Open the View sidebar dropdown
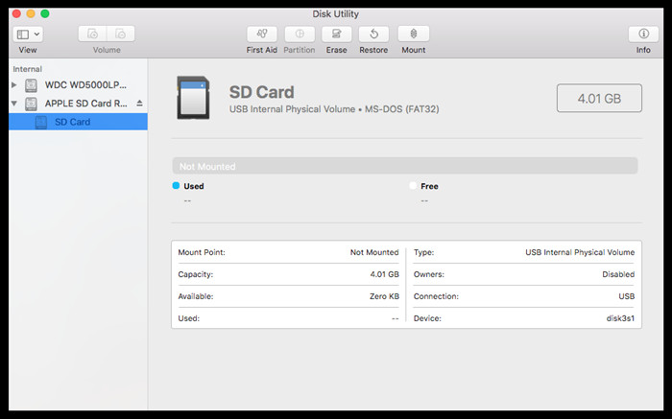Viewport: 672px width, 419px height. pos(28,34)
